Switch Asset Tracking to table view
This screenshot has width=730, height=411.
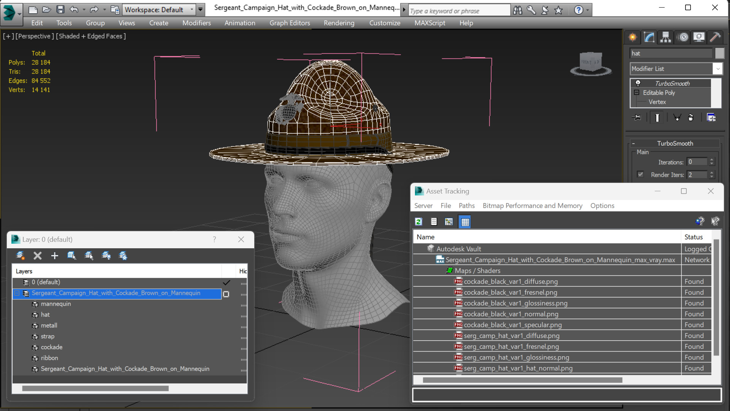pyautogui.click(x=465, y=222)
